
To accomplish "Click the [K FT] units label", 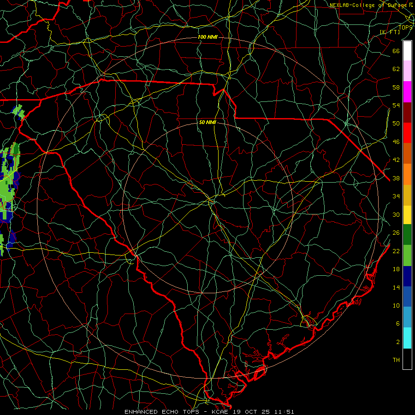I will (390, 32).
